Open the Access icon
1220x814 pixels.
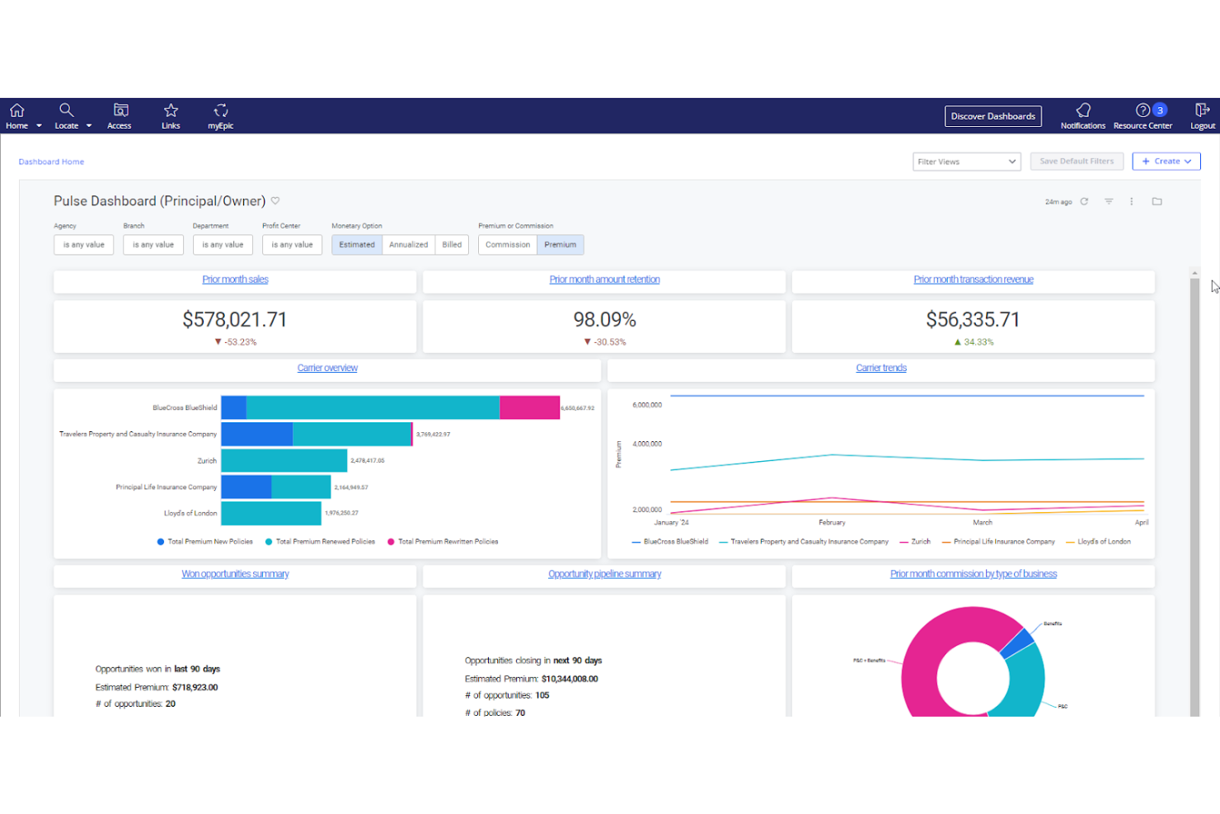pyautogui.click(x=120, y=111)
